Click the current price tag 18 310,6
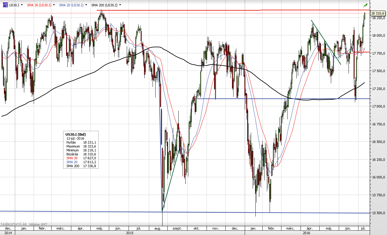Image resolution: width=387 pixels, height=235 pixels. [378, 13]
